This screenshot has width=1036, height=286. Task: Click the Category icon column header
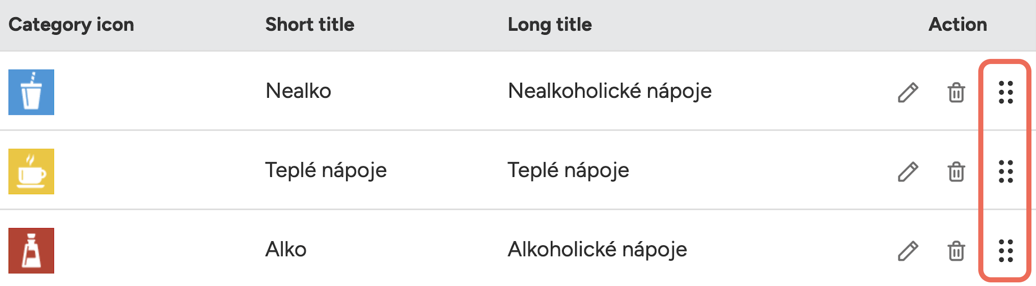point(71,25)
